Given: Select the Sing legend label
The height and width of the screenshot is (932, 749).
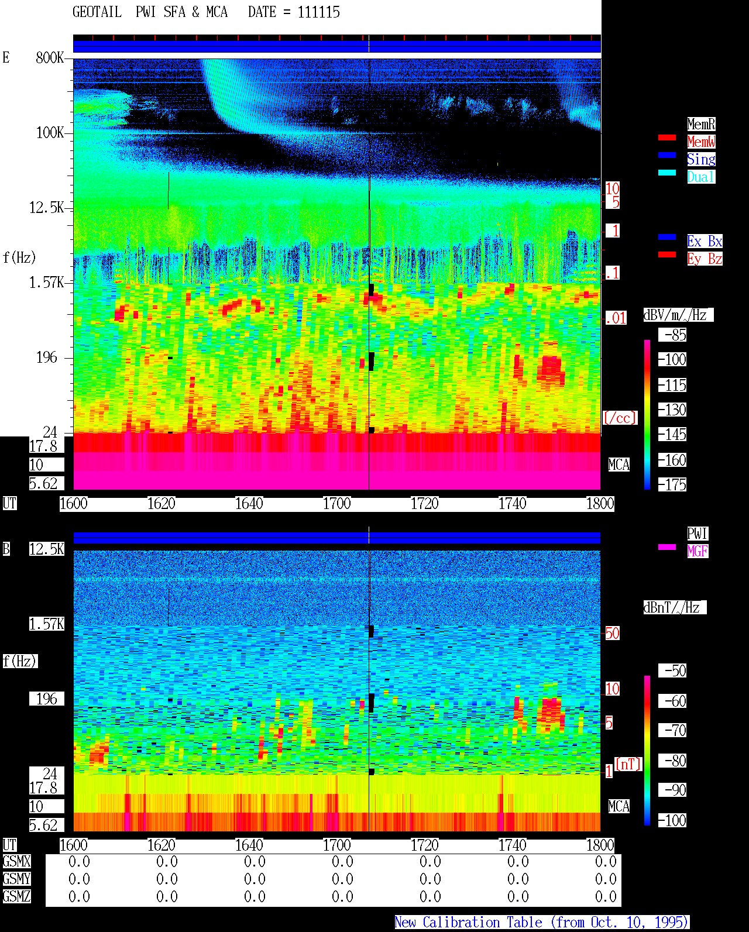Looking at the screenshot, I should [x=701, y=159].
